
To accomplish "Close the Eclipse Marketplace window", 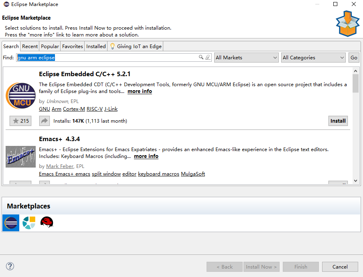I will 354,4.
